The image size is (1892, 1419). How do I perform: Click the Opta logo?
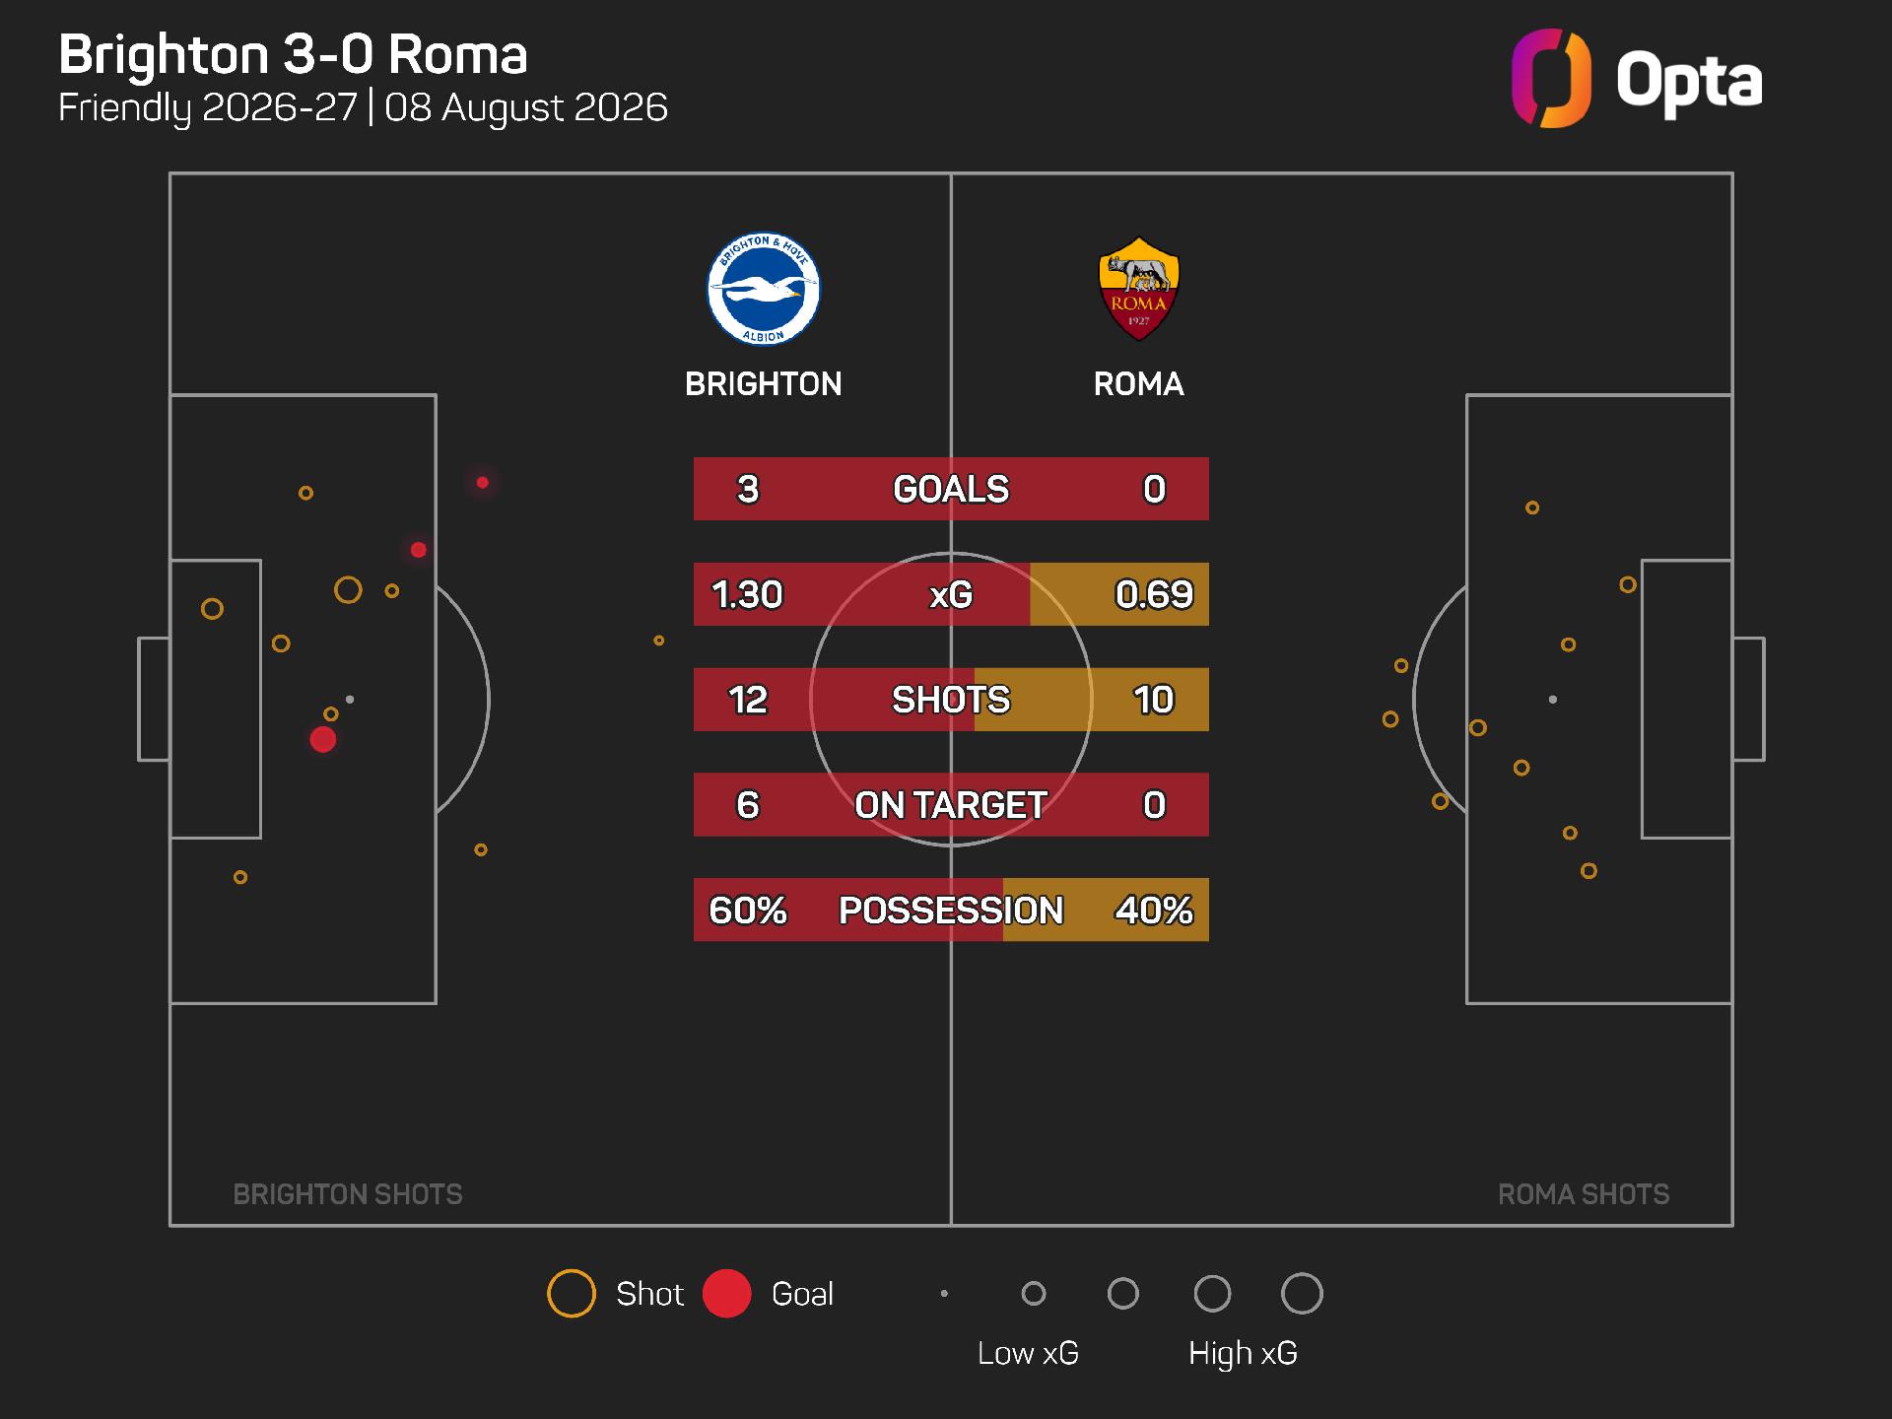click(1637, 79)
